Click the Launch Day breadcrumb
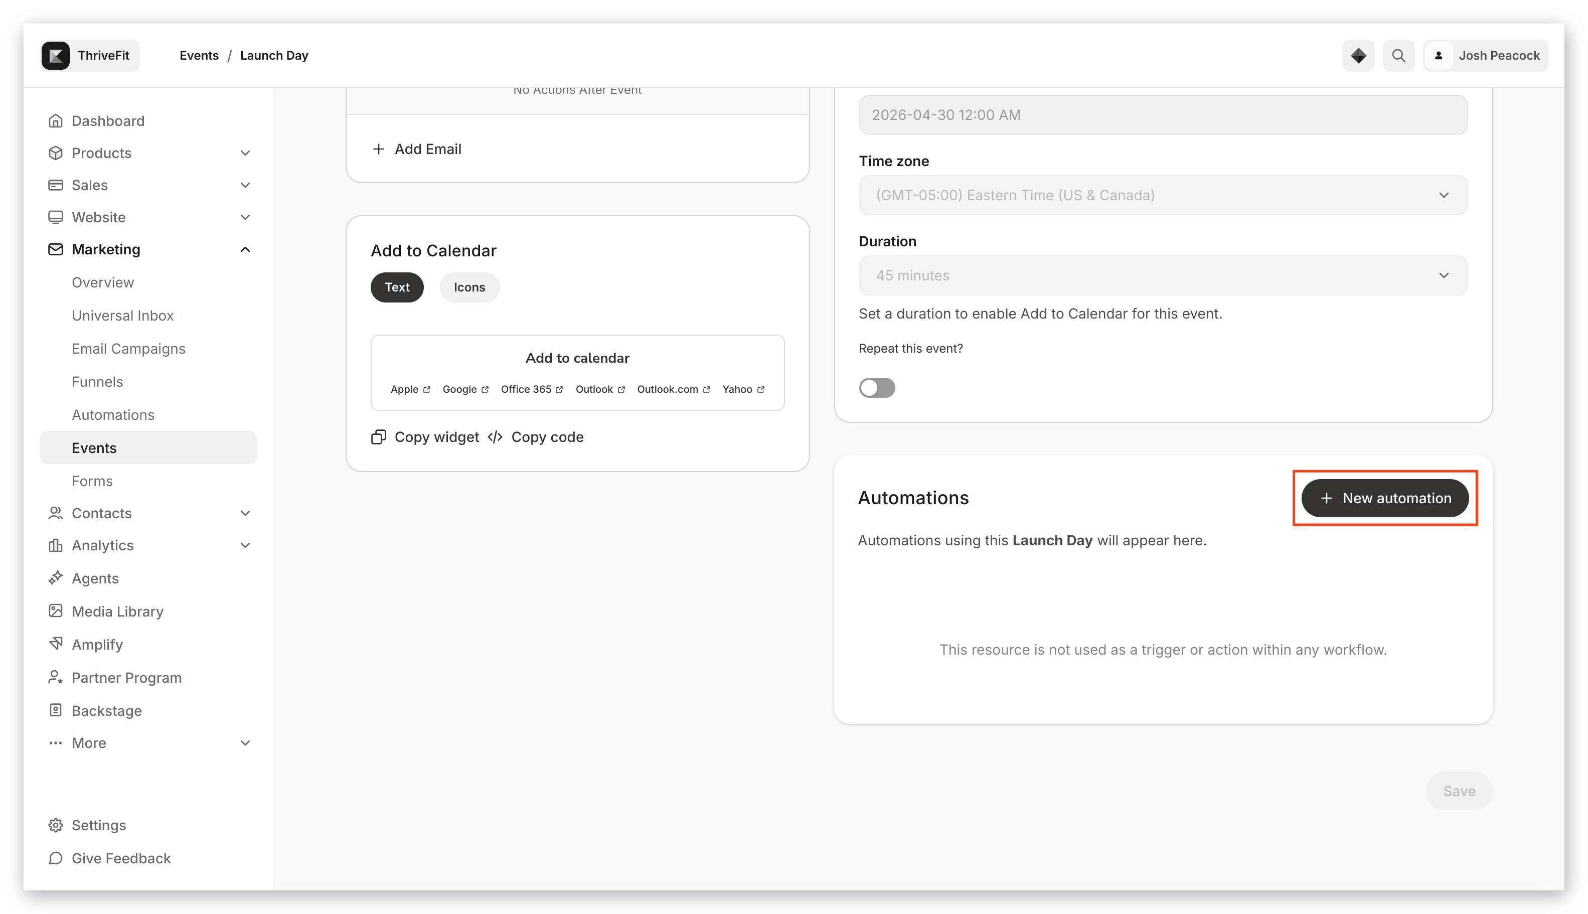 (274, 55)
